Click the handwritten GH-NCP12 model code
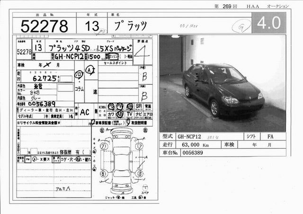This screenshot has height=214, width=303. [x=69, y=57]
